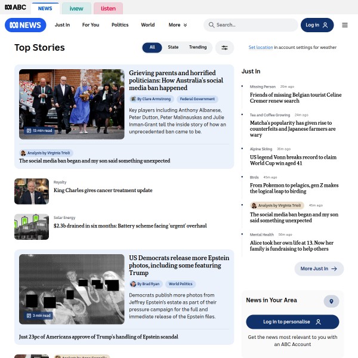Viewport: 358px width, 358px height.
Task: Expand the More navigation dropdown
Action: [178, 25]
